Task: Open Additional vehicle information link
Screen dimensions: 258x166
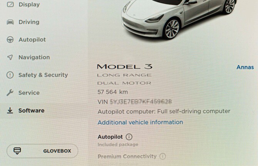Action: pos(140,122)
